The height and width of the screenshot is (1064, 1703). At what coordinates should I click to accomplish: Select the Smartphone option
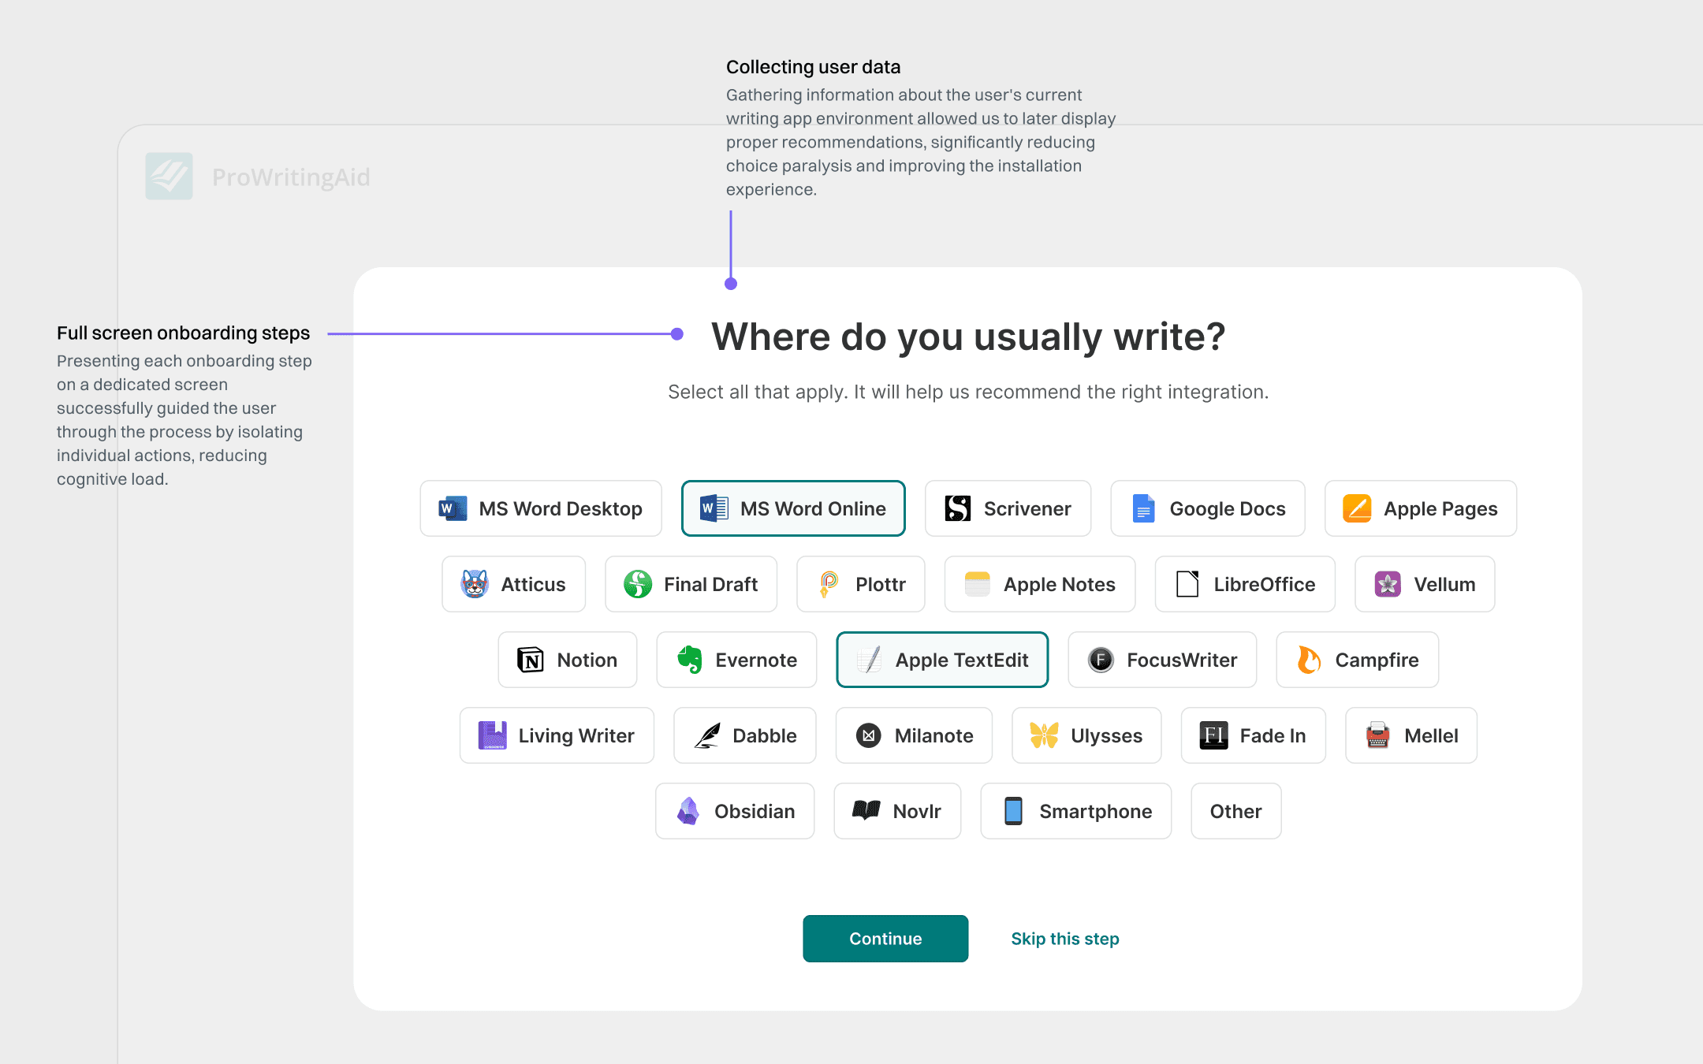click(x=1076, y=811)
